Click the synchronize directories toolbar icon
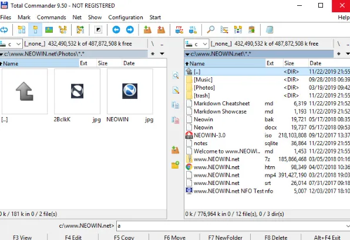This screenshot has width=350, height=240. coord(238,30)
